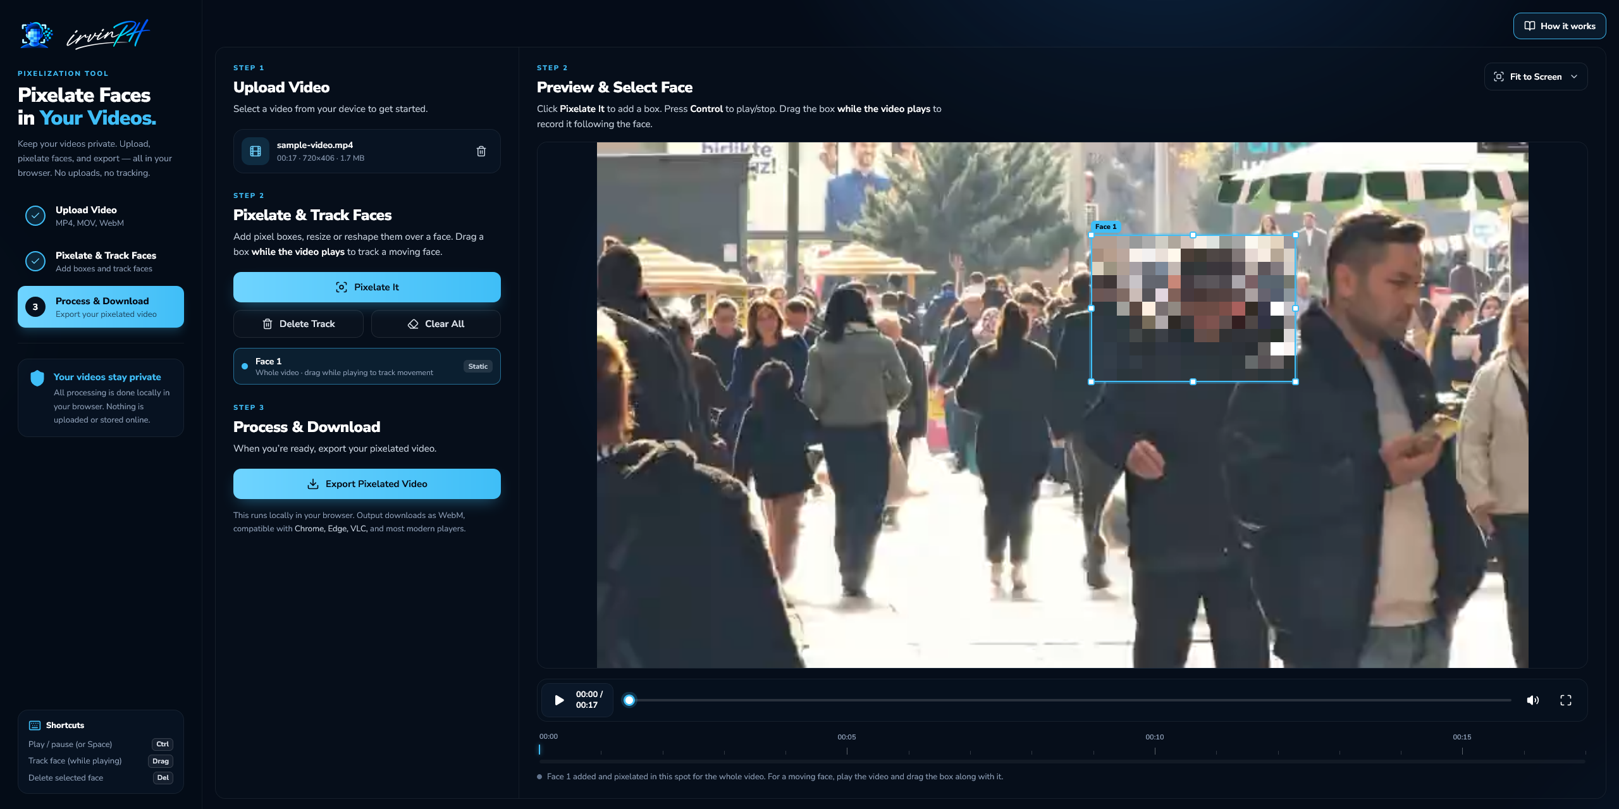Delete the uploaded sample-video.mp4 with trash icon

(481, 151)
